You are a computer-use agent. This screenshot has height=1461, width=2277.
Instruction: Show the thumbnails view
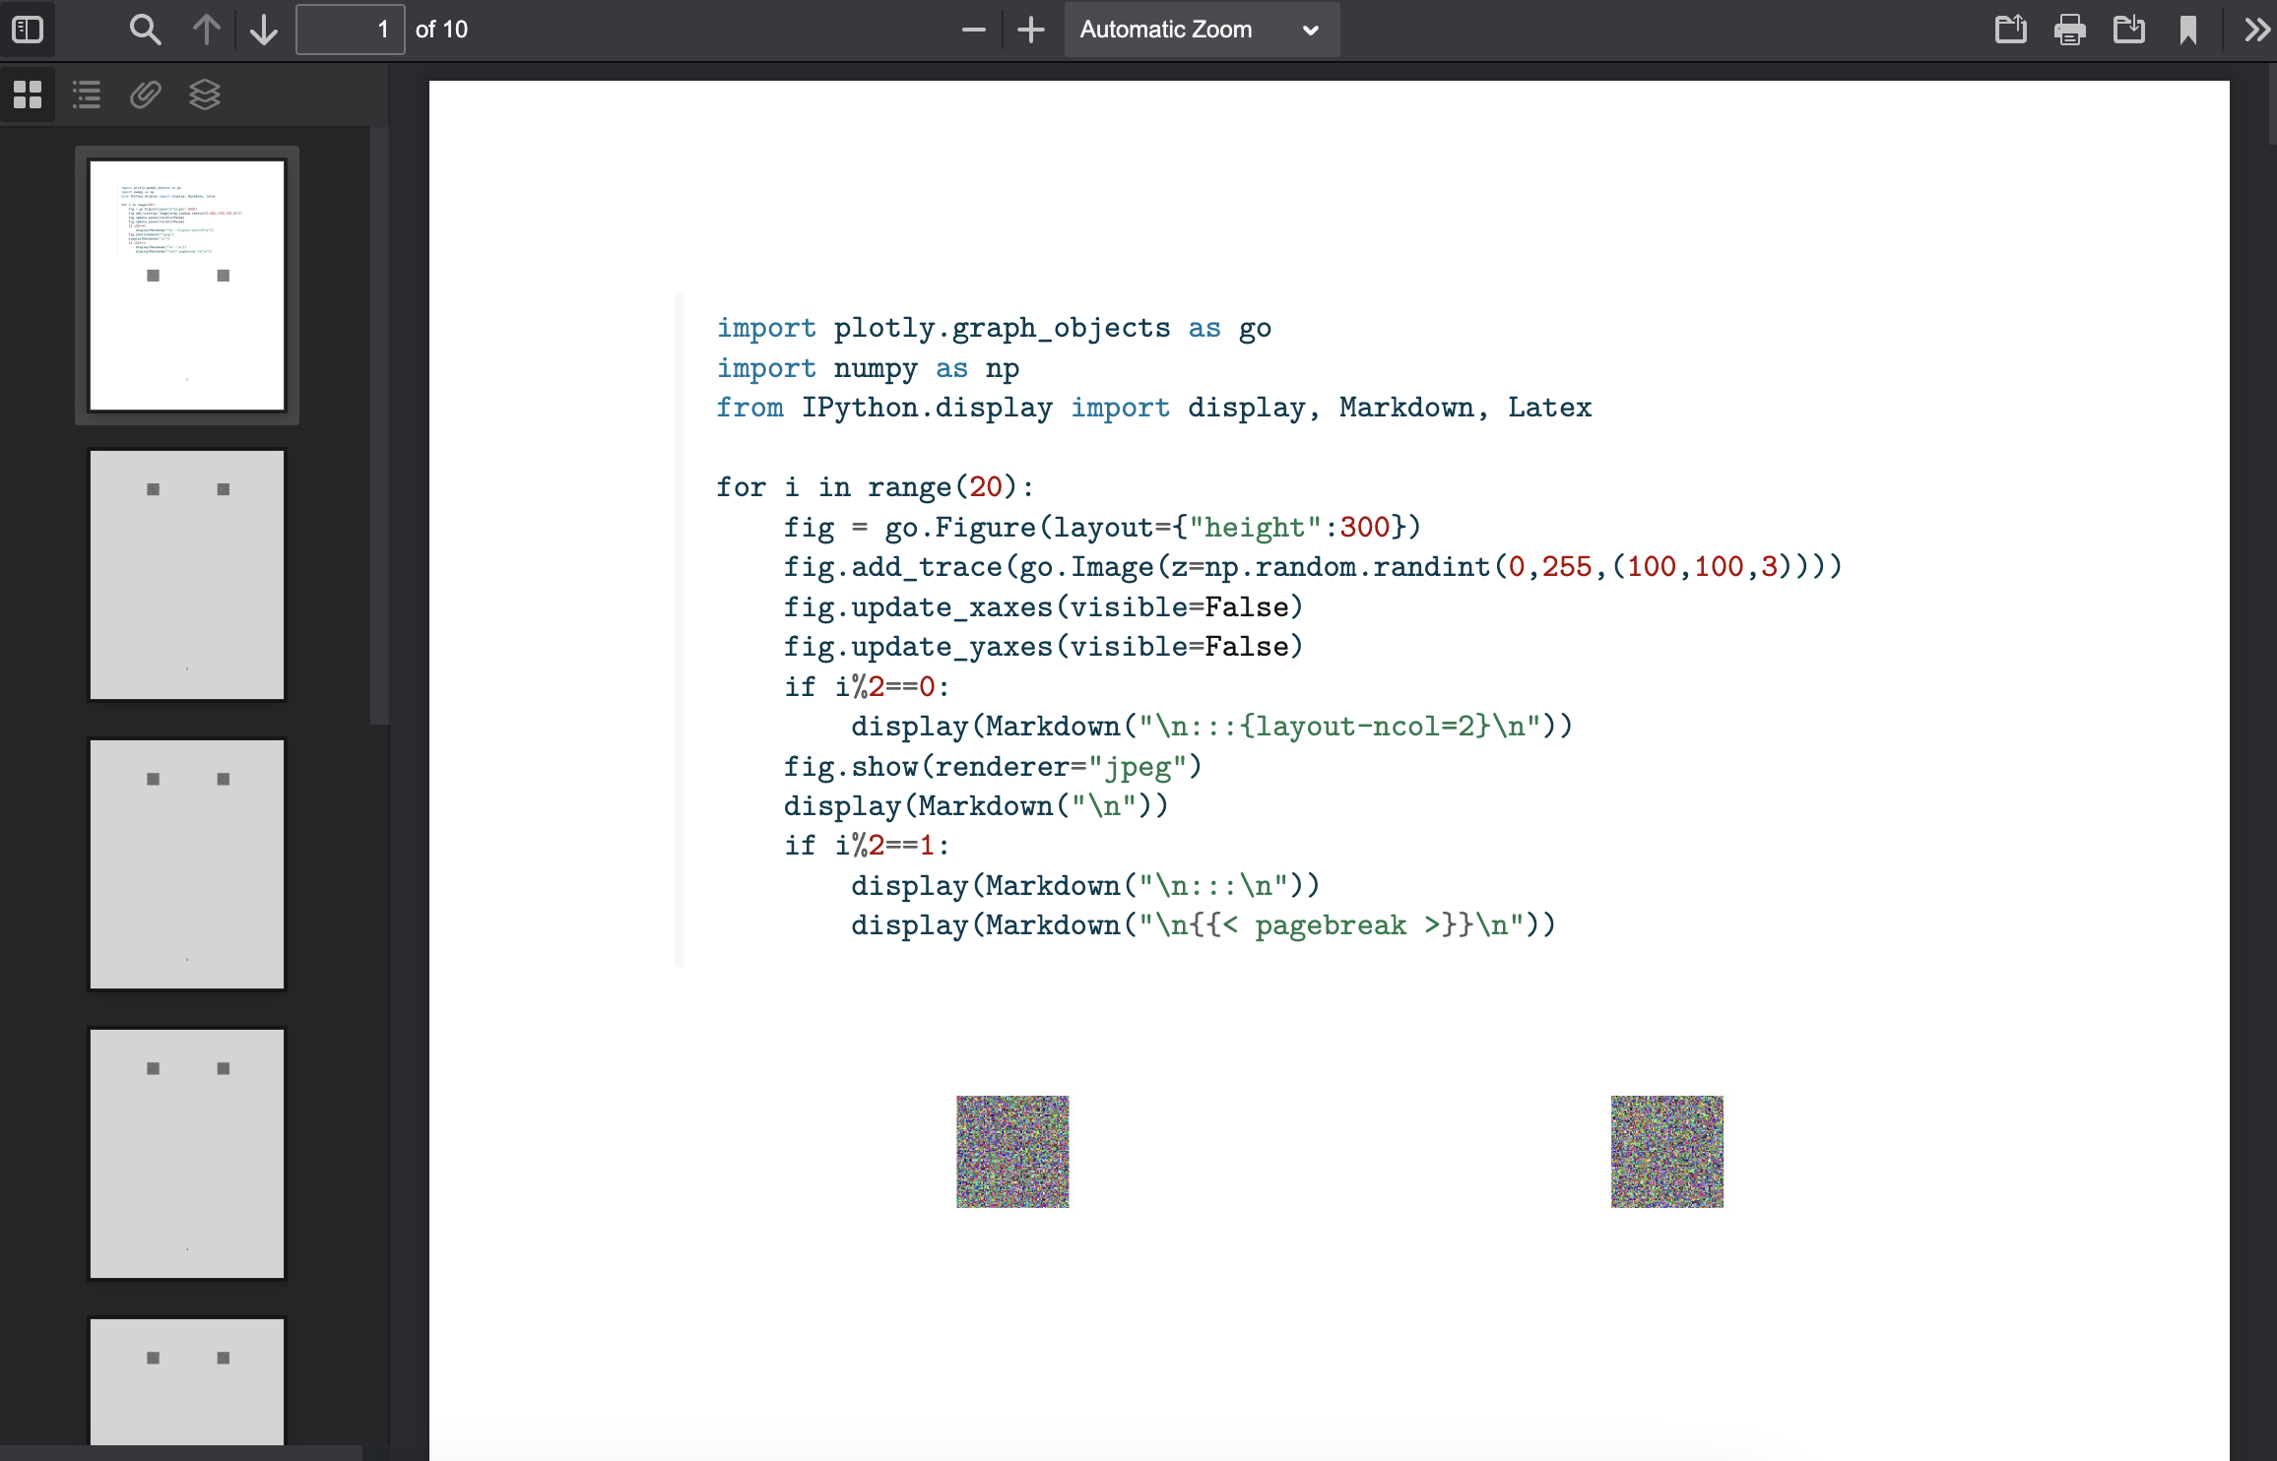point(28,95)
